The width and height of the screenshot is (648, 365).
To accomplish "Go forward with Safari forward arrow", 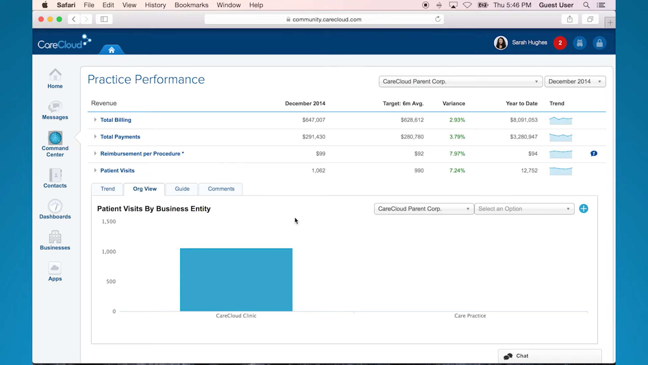I will (86, 19).
